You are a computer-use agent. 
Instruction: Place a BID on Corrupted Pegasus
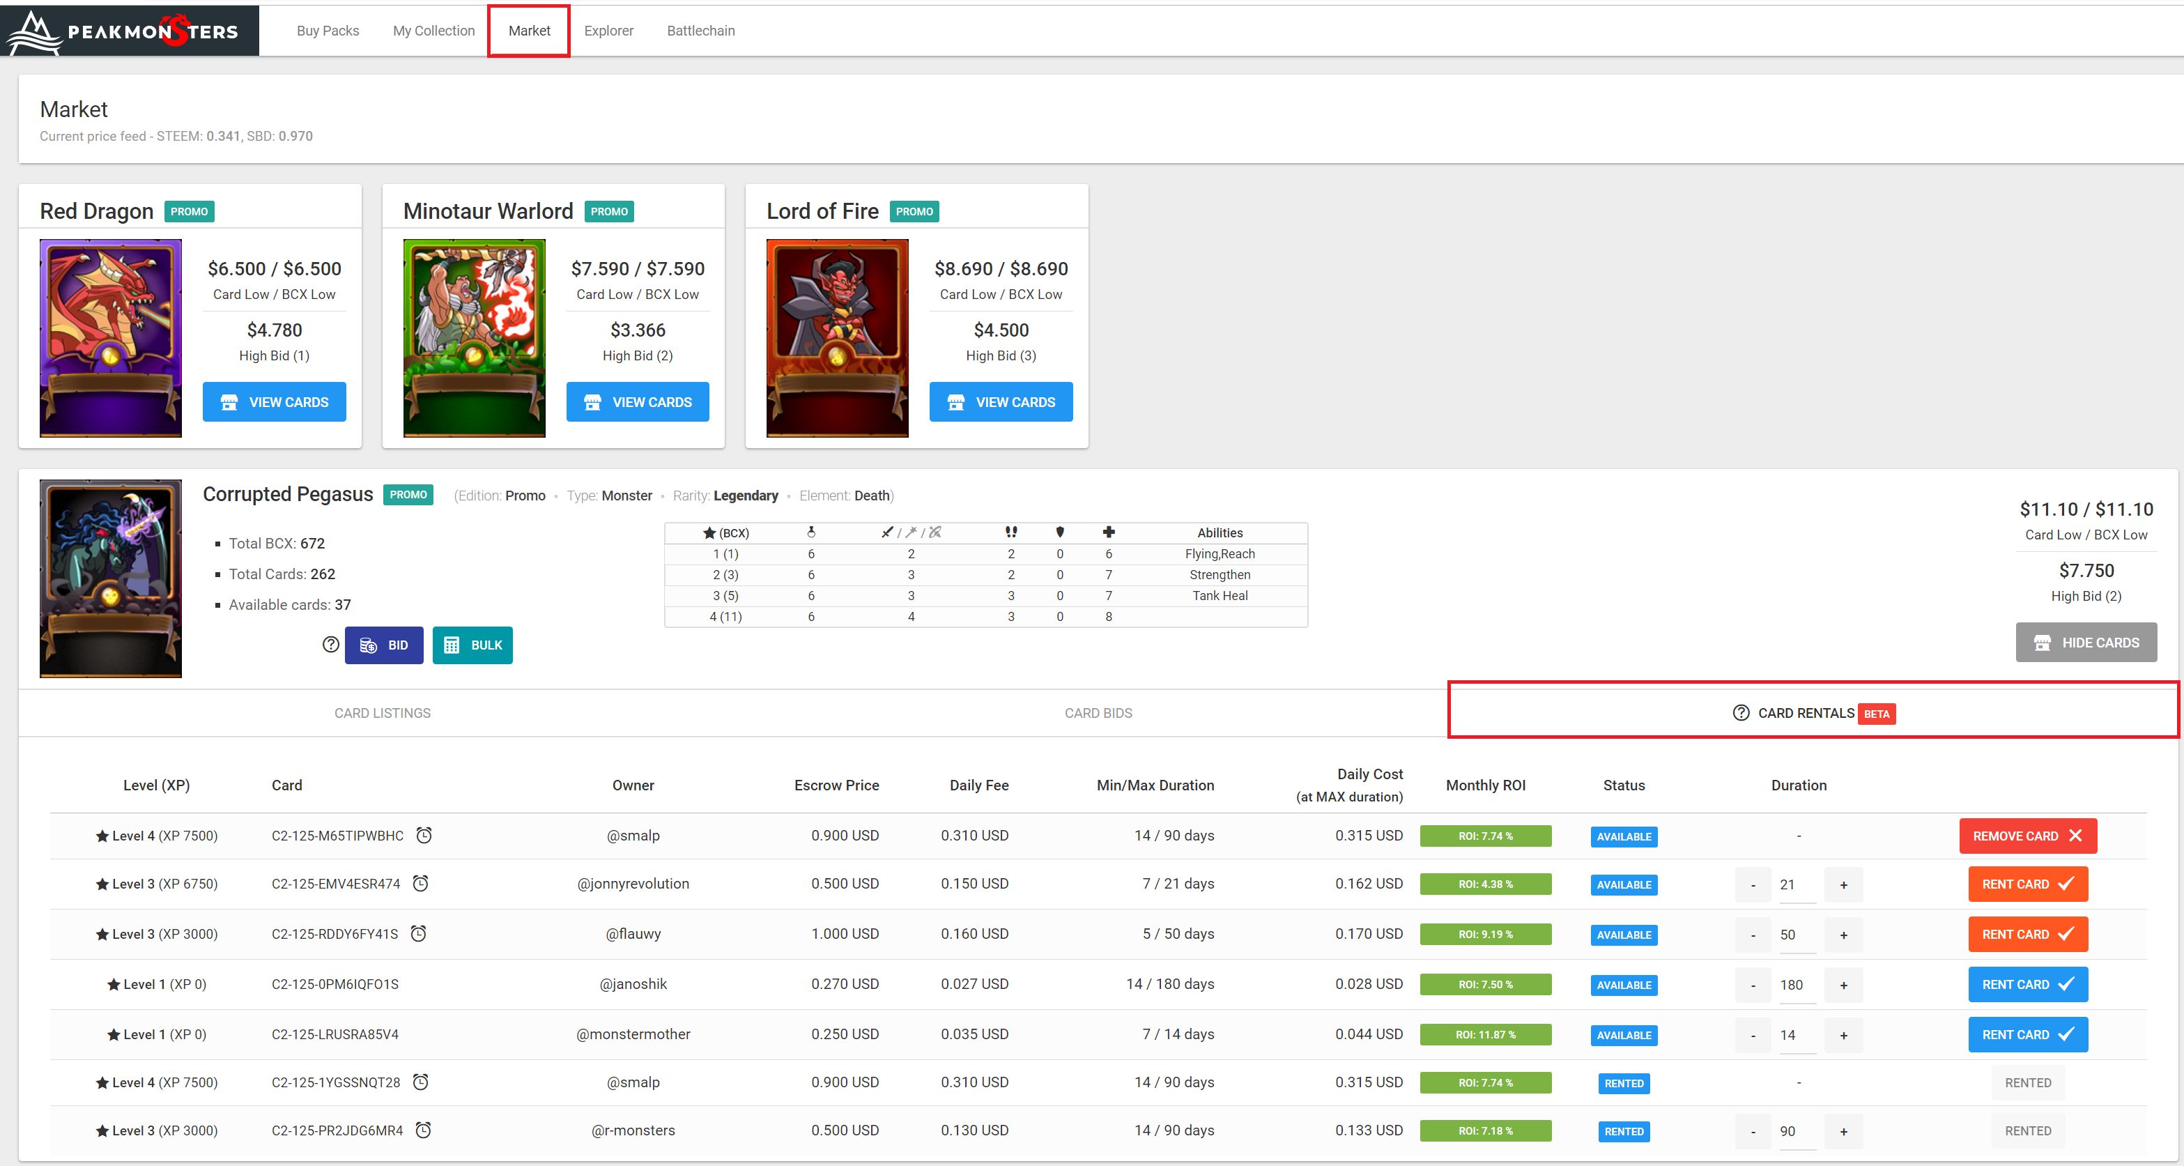pos(384,645)
